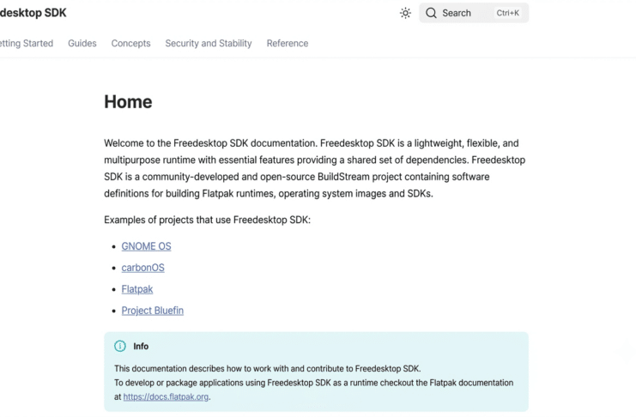Toggle the light/dark theme sun icon
The image size is (636, 417).
(x=405, y=13)
